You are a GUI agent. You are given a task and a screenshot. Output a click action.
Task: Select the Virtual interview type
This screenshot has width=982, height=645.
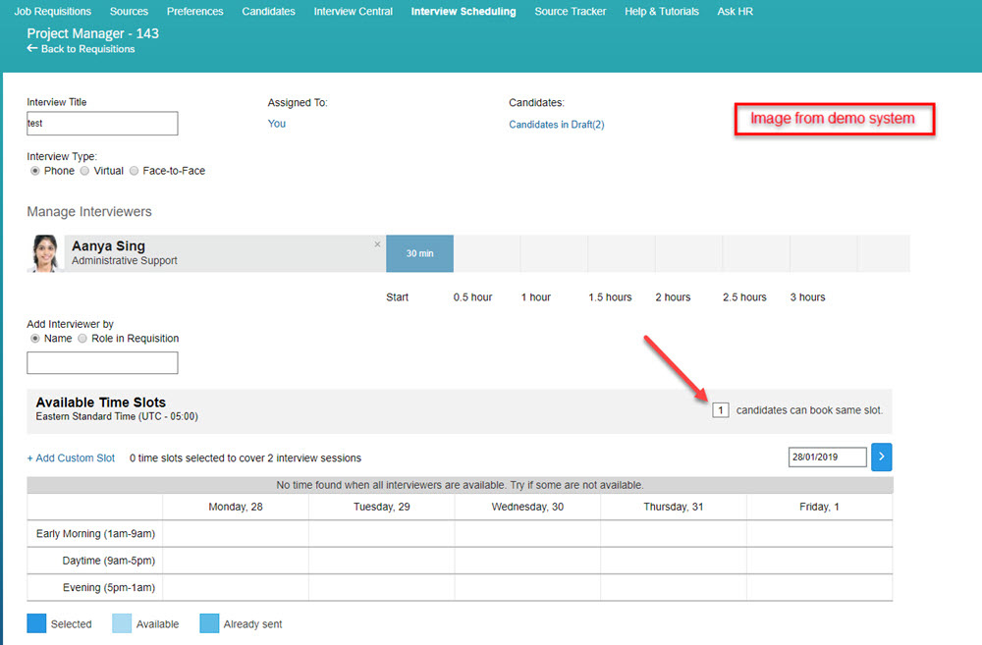pos(84,171)
